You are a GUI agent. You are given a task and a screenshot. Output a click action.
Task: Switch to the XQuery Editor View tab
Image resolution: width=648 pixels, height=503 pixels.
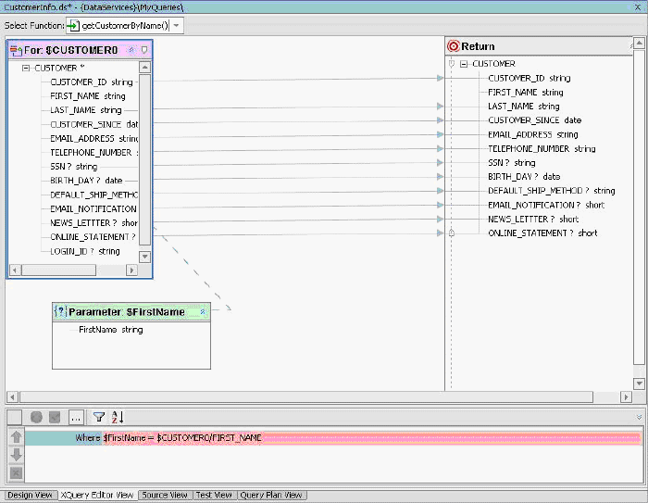coord(97,496)
